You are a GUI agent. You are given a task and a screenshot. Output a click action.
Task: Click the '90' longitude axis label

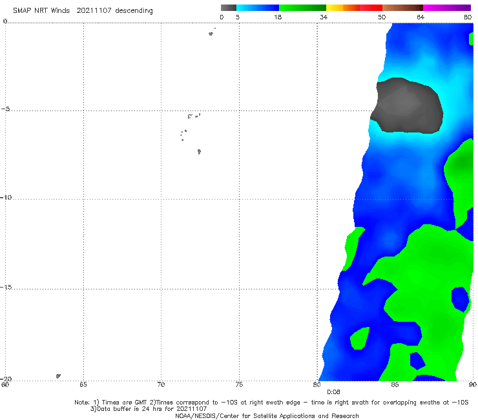pyautogui.click(x=473, y=384)
